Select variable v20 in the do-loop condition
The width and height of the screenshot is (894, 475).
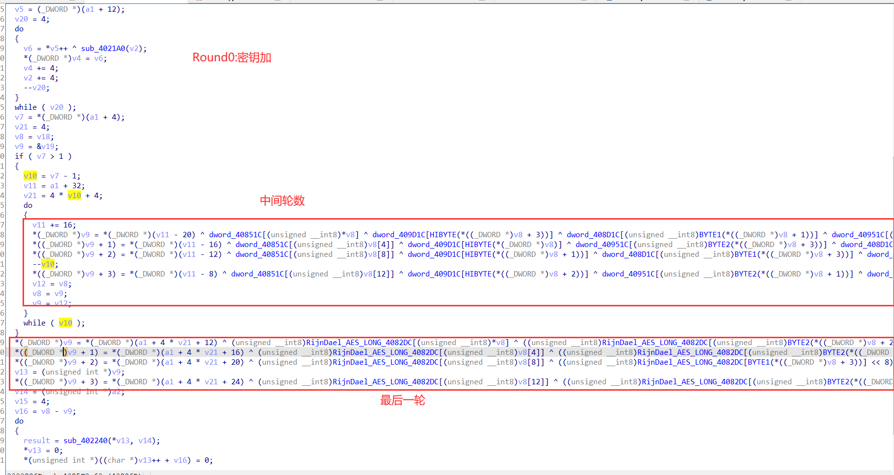pos(57,107)
